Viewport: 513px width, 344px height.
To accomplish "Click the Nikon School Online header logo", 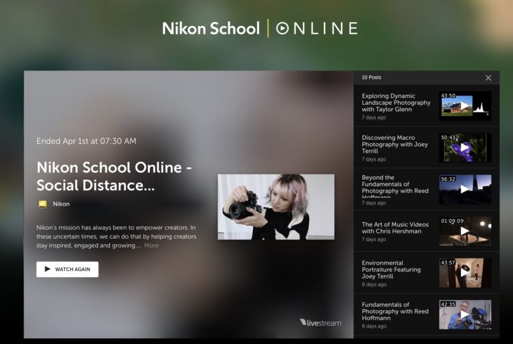I will (259, 29).
